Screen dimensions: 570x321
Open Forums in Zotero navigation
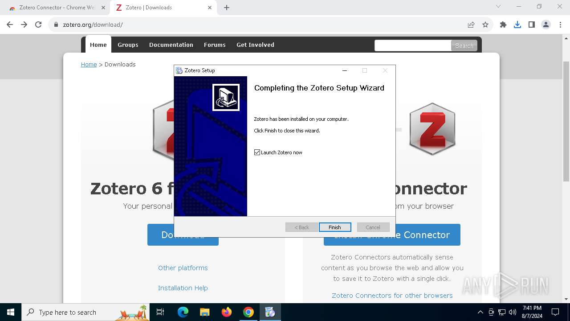215,45
